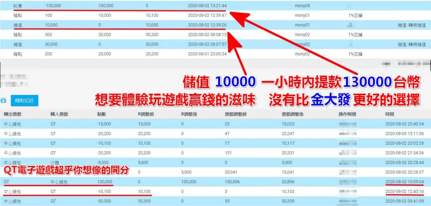Viewport: 431px width, 206px height.
Task: Click the R調整後 column header
Action: click(190, 115)
